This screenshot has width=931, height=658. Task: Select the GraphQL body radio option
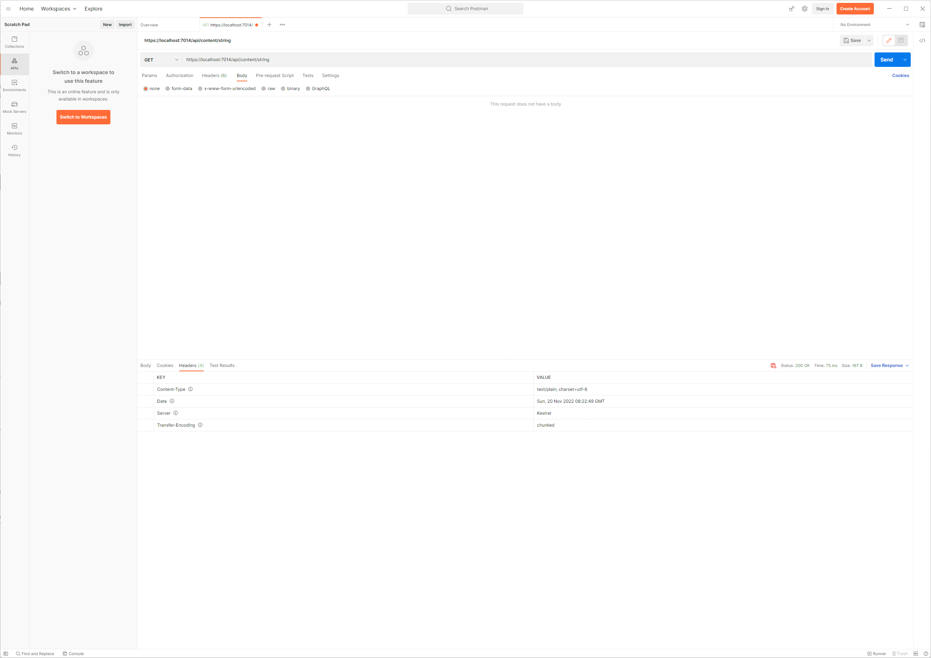pyautogui.click(x=308, y=89)
